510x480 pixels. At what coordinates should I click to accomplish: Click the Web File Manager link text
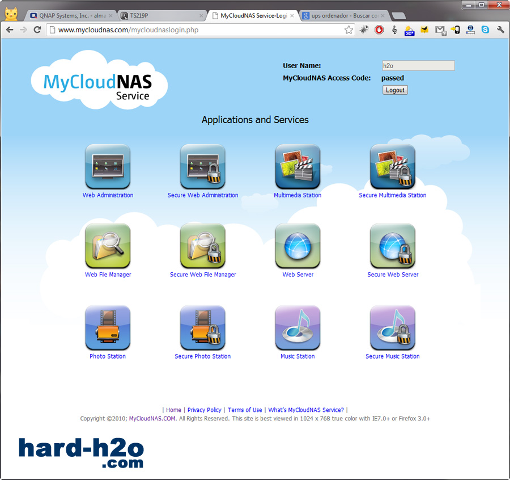108,275
